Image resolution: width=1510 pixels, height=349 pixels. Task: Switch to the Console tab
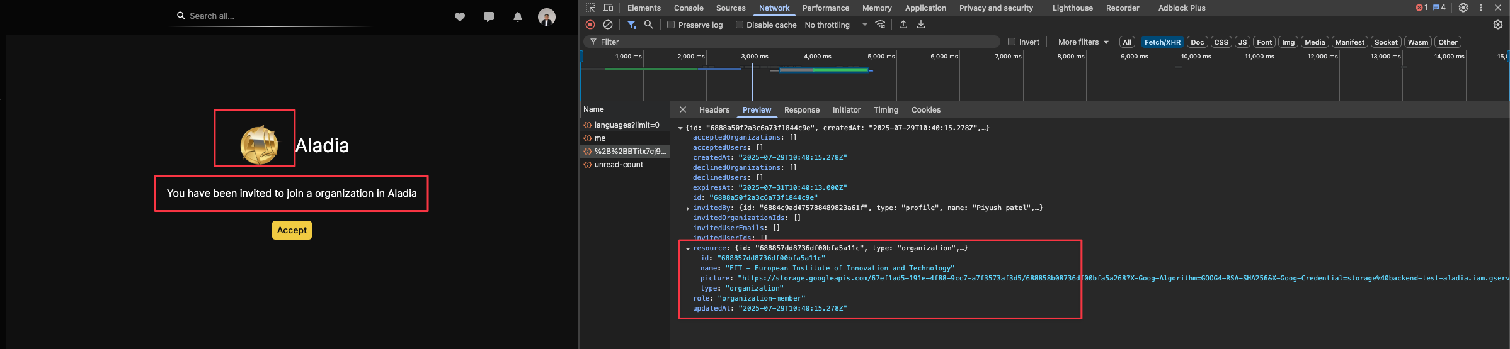click(x=689, y=8)
